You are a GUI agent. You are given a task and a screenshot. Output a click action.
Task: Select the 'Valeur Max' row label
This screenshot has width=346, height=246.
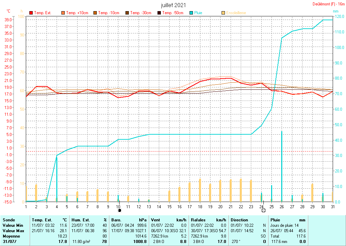[13, 230]
